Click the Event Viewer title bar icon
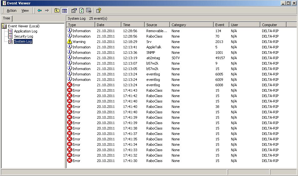The height and width of the screenshot is (176, 298). [4, 3]
